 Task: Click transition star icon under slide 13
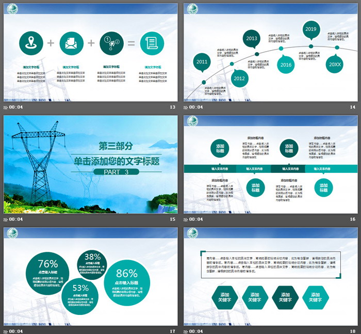point(6,107)
